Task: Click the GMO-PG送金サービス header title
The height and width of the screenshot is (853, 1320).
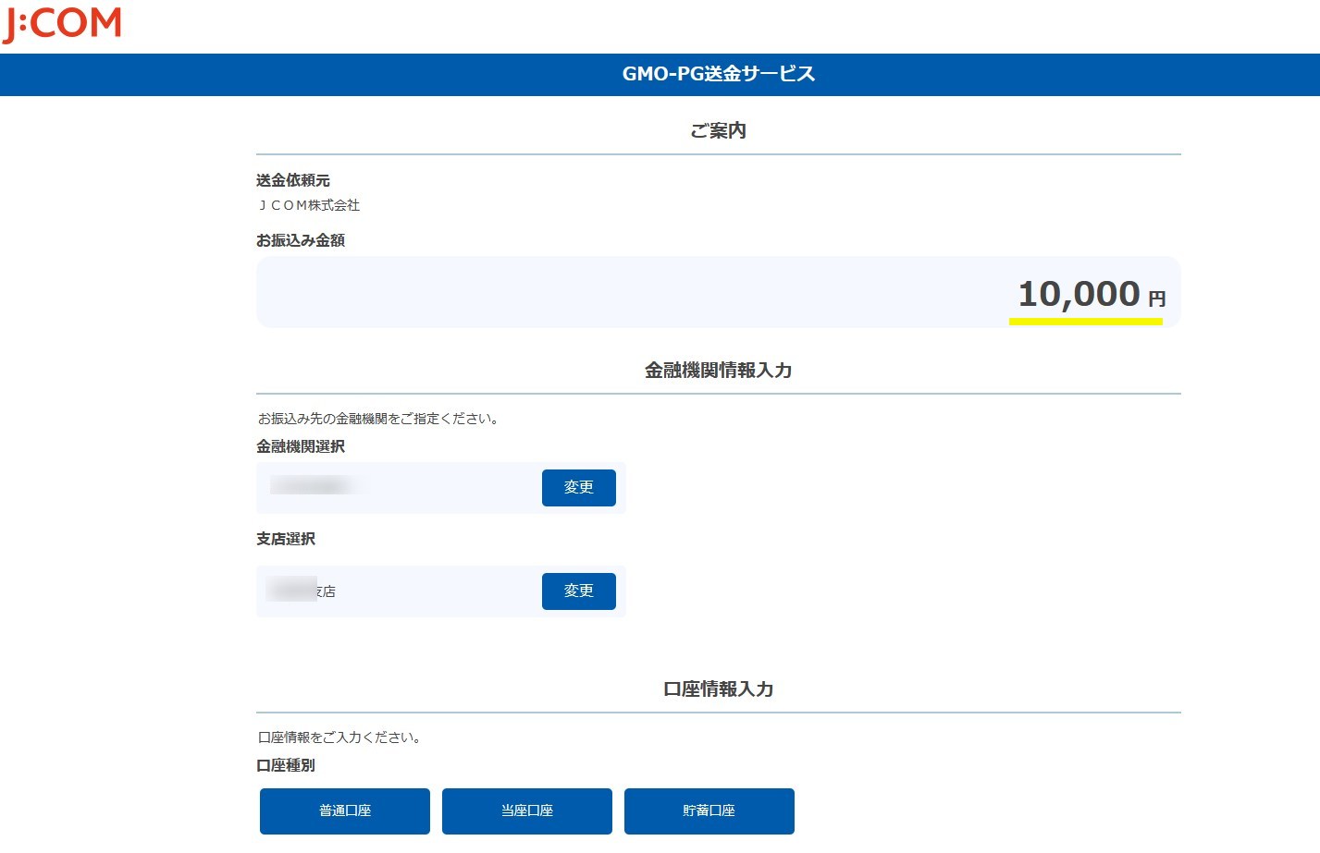Action: [718, 74]
